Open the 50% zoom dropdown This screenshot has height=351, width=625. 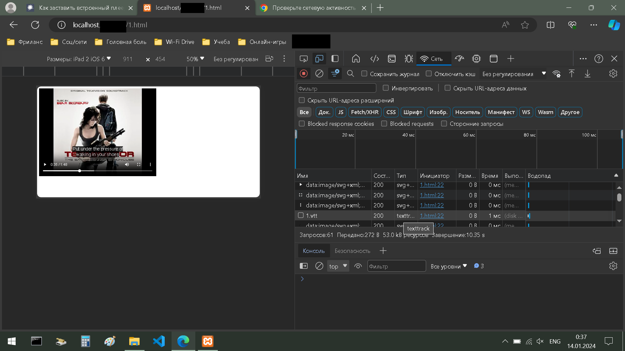pos(195,59)
